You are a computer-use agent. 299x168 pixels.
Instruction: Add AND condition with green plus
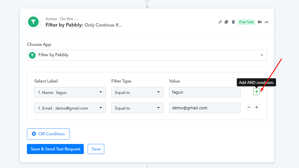tap(256, 92)
